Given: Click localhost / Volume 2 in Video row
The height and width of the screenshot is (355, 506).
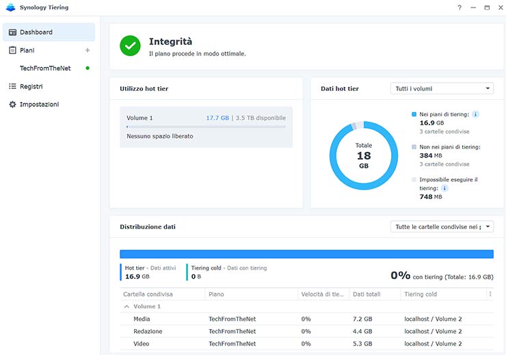Looking at the screenshot, I should click(433, 343).
